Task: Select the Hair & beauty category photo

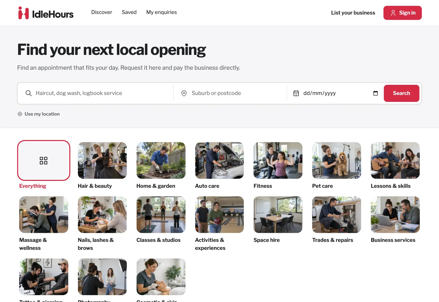Action: coord(102,160)
